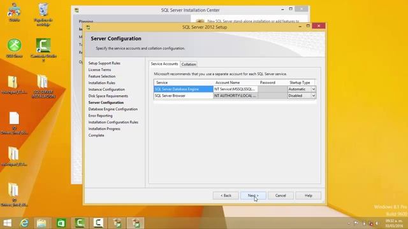
Task: Switch to the Service Accounts tab
Action: tap(164, 64)
